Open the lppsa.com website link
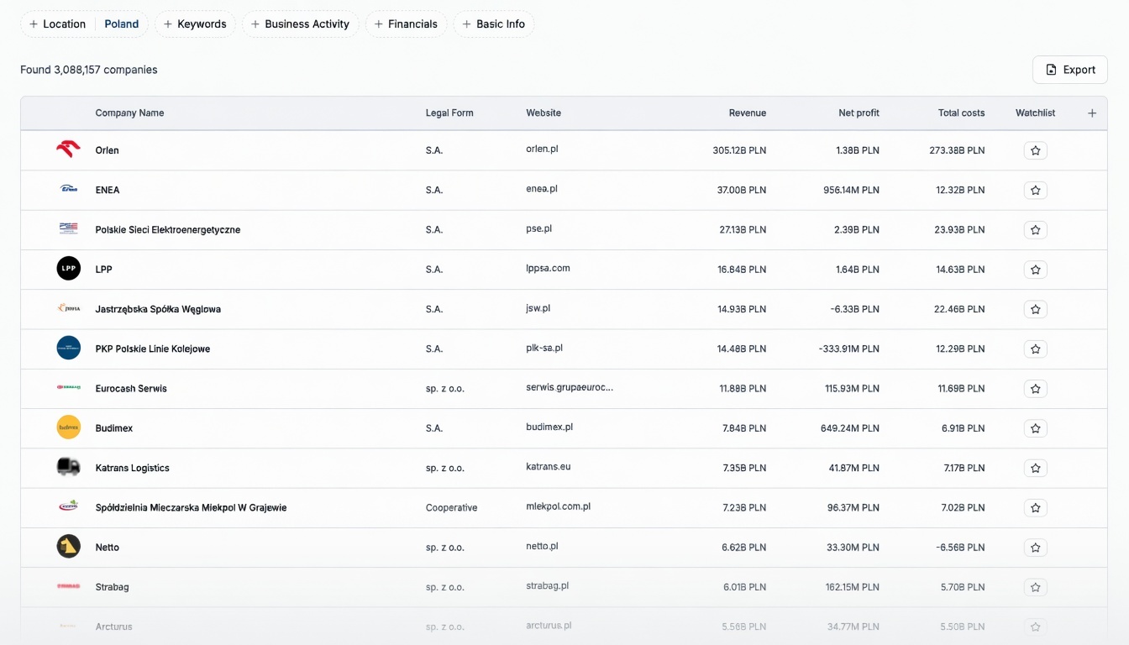 [x=548, y=268]
